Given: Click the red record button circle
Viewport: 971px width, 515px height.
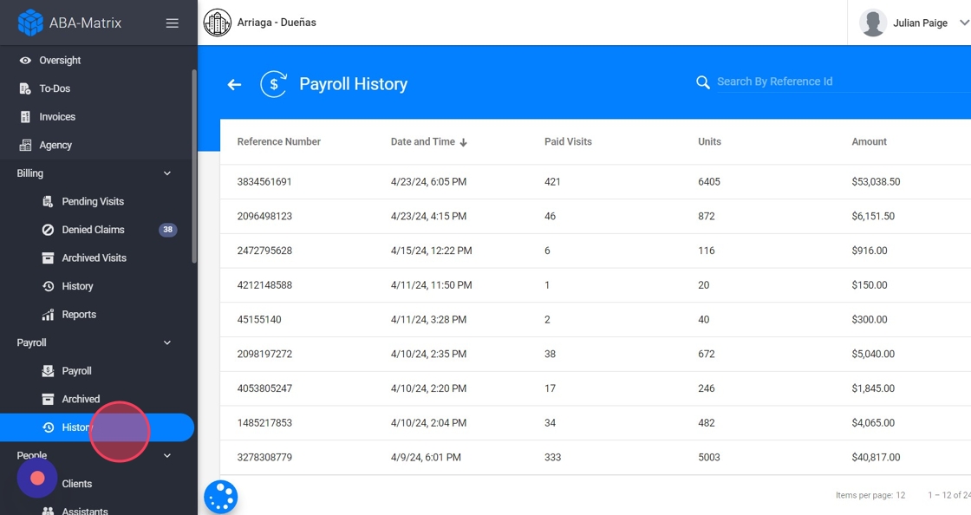Looking at the screenshot, I should [x=37, y=478].
